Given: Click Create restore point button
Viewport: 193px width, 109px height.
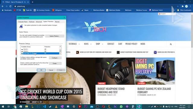Looking at the screenshot, I should pyautogui.click(x=55, y=63).
